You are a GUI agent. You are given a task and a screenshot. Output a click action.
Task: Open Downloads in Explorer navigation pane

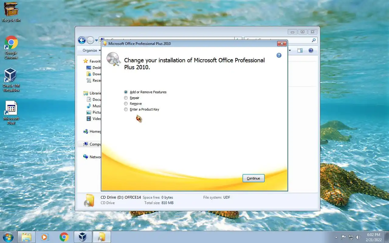coord(94,74)
